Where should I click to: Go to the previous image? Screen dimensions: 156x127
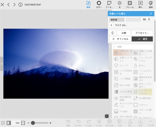[x=8, y=5]
